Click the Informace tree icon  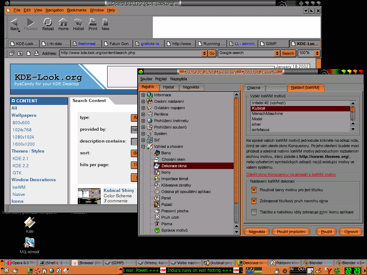[x=150, y=95]
